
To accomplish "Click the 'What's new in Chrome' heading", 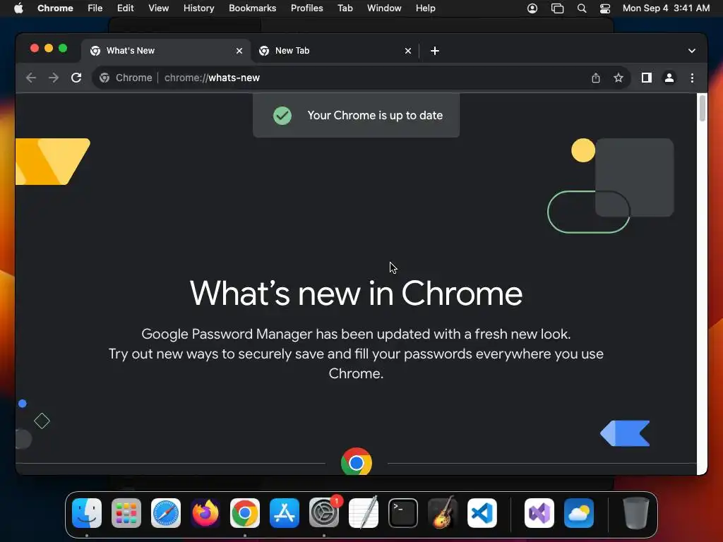I will click(356, 293).
